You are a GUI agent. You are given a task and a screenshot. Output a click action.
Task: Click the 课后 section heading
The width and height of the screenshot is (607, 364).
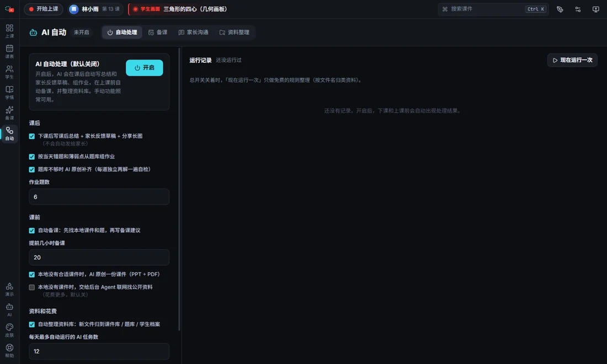point(34,123)
